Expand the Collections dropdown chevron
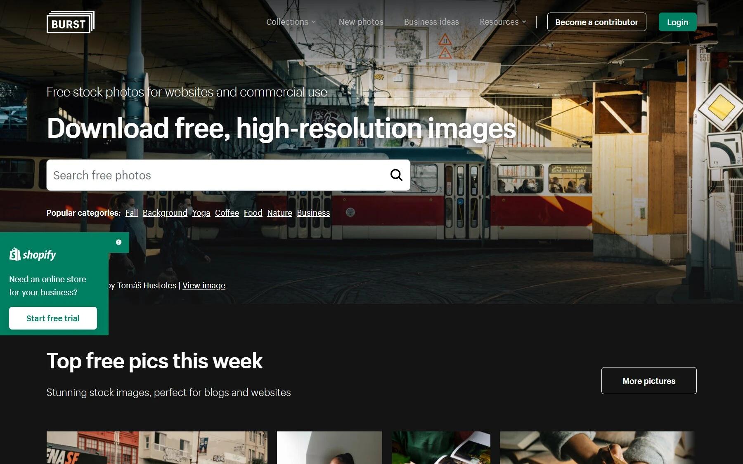743x464 pixels. (x=314, y=22)
